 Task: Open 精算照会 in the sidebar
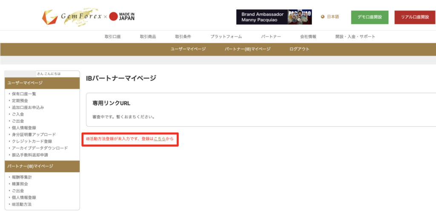click(x=20, y=184)
